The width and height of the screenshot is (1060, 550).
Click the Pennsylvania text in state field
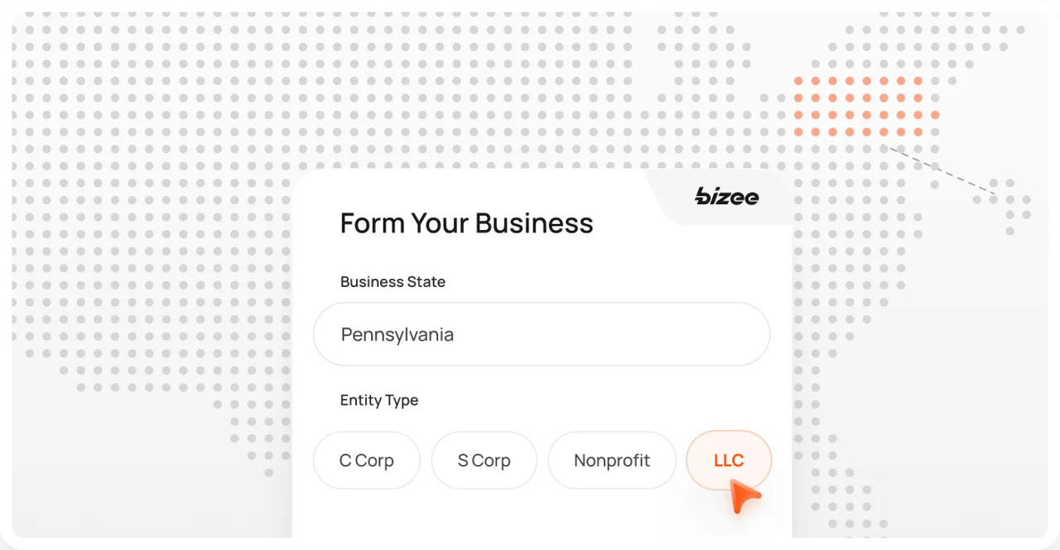[x=397, y=335]
